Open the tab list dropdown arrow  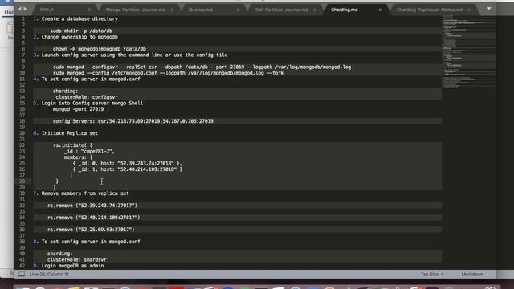coord(489,9)
